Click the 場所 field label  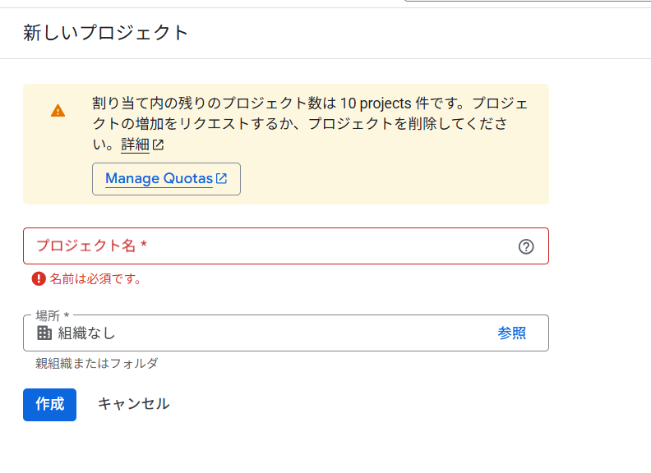click(x=53, y=315)
